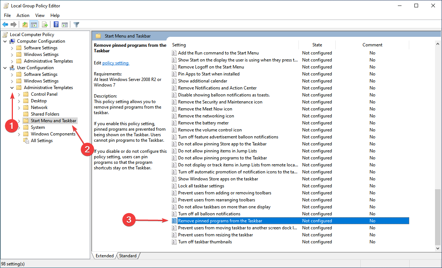Click the 'policy setting' edit link

116,63
